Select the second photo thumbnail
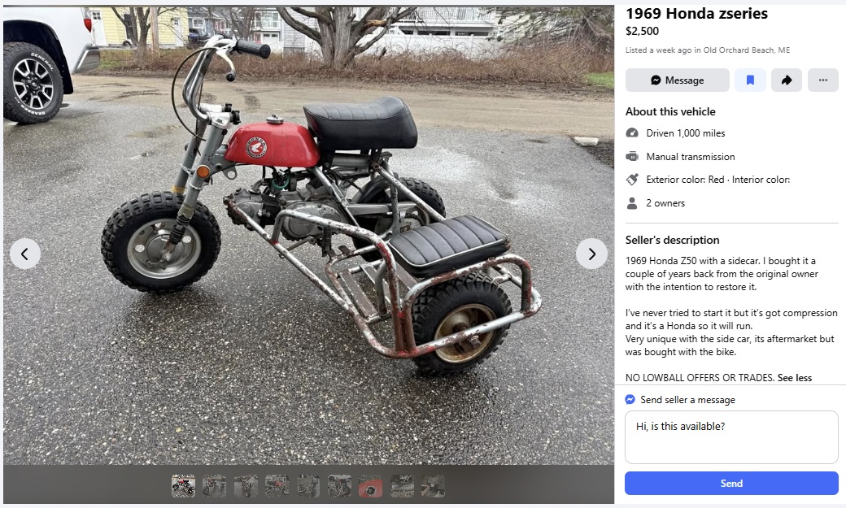846x508 pixels. click(x=214, y=486)
